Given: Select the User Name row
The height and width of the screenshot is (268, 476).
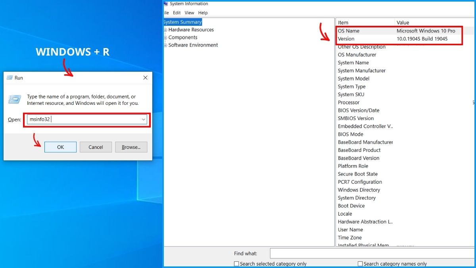Looking at the screenshot, I should pos(405,229).
